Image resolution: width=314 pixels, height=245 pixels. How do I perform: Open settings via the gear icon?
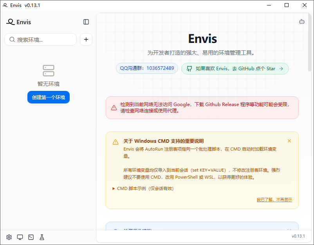coord(9,237)
